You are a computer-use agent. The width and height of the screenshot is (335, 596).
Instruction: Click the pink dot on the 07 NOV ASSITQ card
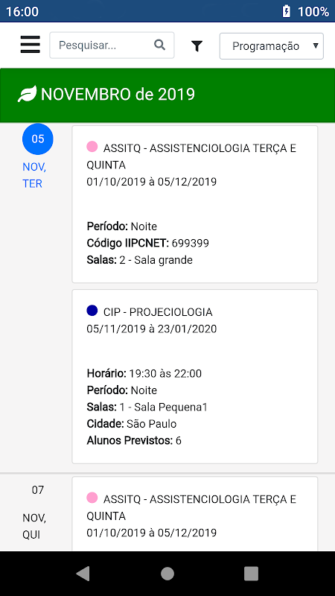(x=92, y=497)
